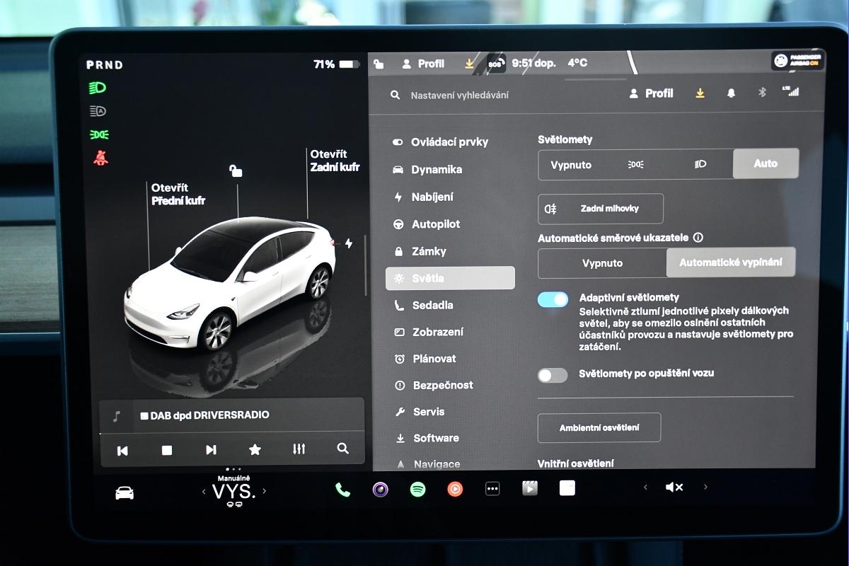Image resolution: width=849 pixels, height=566 pixels.
Task: Launch Spotify from the bottom dock
Action: click(x=418, y=489)
